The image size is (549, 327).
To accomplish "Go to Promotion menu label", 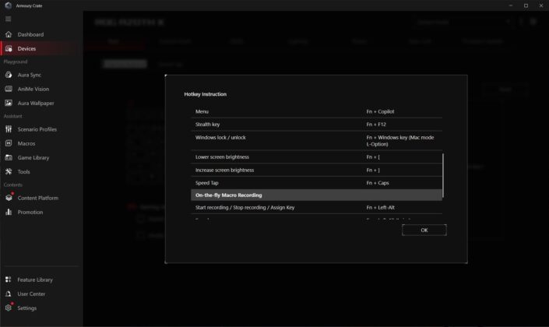I will coord(30,213).
